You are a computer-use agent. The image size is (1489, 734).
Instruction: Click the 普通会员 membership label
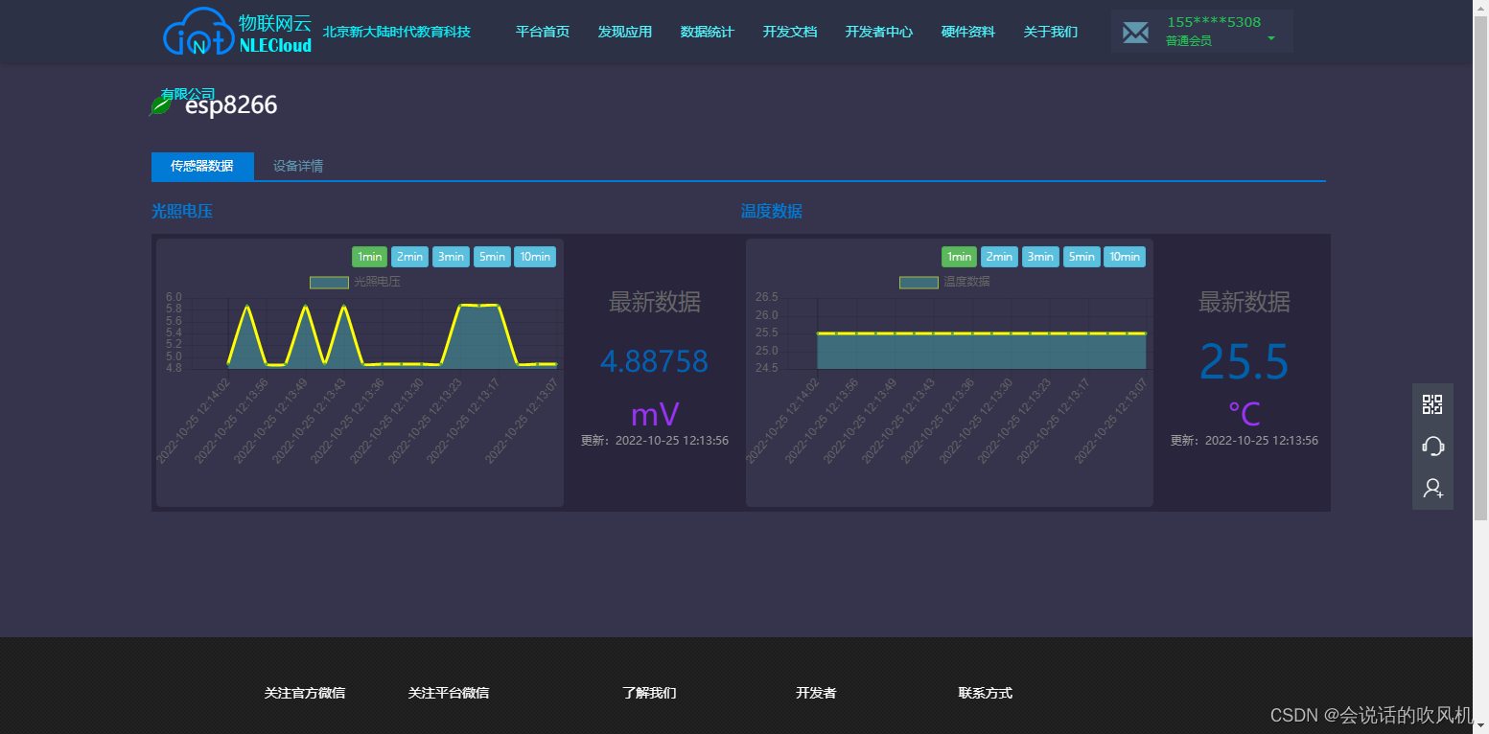[x=1189, y=40]
